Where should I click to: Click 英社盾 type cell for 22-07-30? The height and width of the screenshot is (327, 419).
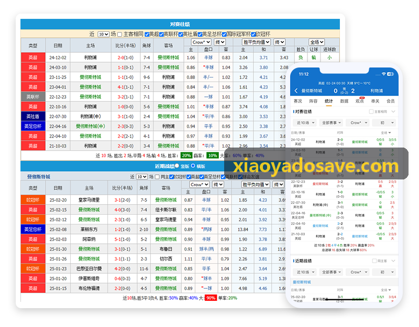[x=33, y=116]
